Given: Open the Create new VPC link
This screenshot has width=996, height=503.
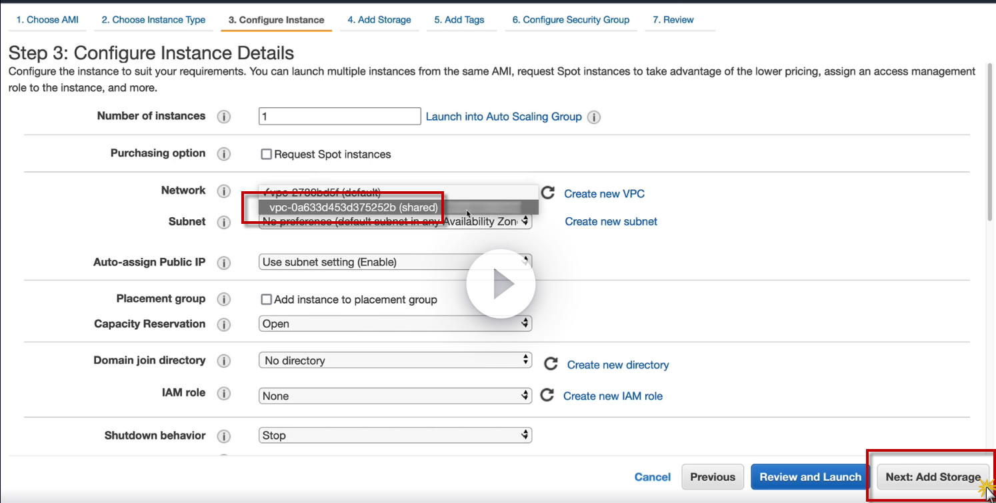Looking at the screenshot, I should [x=604, y=194].
